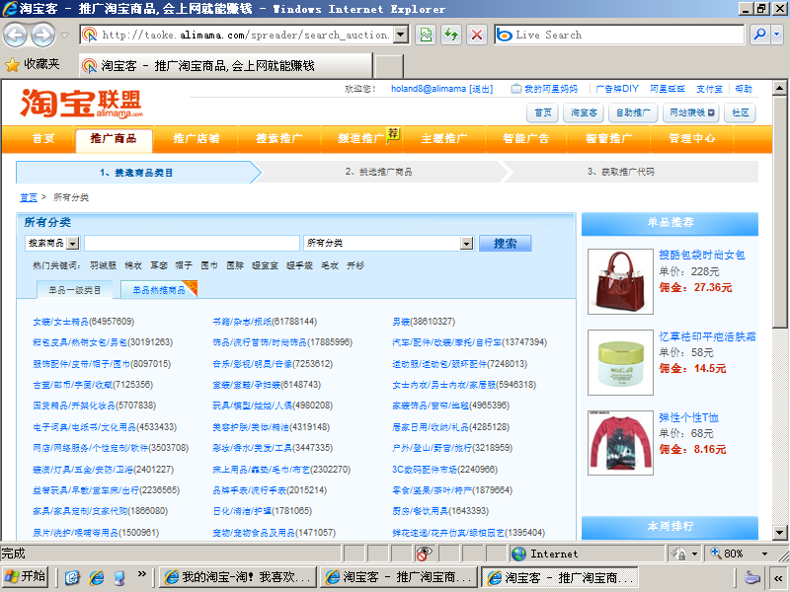Click the 淘宝联盟 alimama logo
This screenshot has height=592, width=790.
pos(82,104)
